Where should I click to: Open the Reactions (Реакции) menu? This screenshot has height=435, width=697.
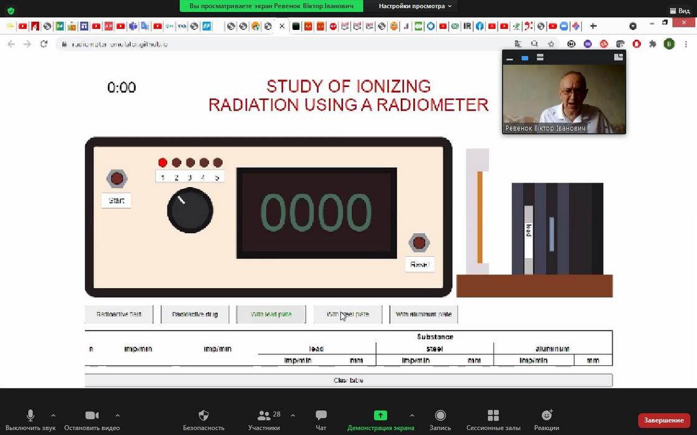[546, 416]
